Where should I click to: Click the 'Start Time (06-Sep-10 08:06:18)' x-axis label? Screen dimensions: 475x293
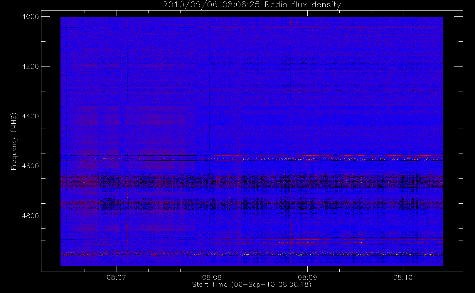point(252,285)
